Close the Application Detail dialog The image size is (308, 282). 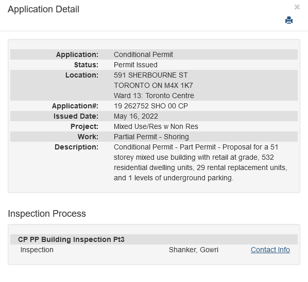tap(297, 7)
